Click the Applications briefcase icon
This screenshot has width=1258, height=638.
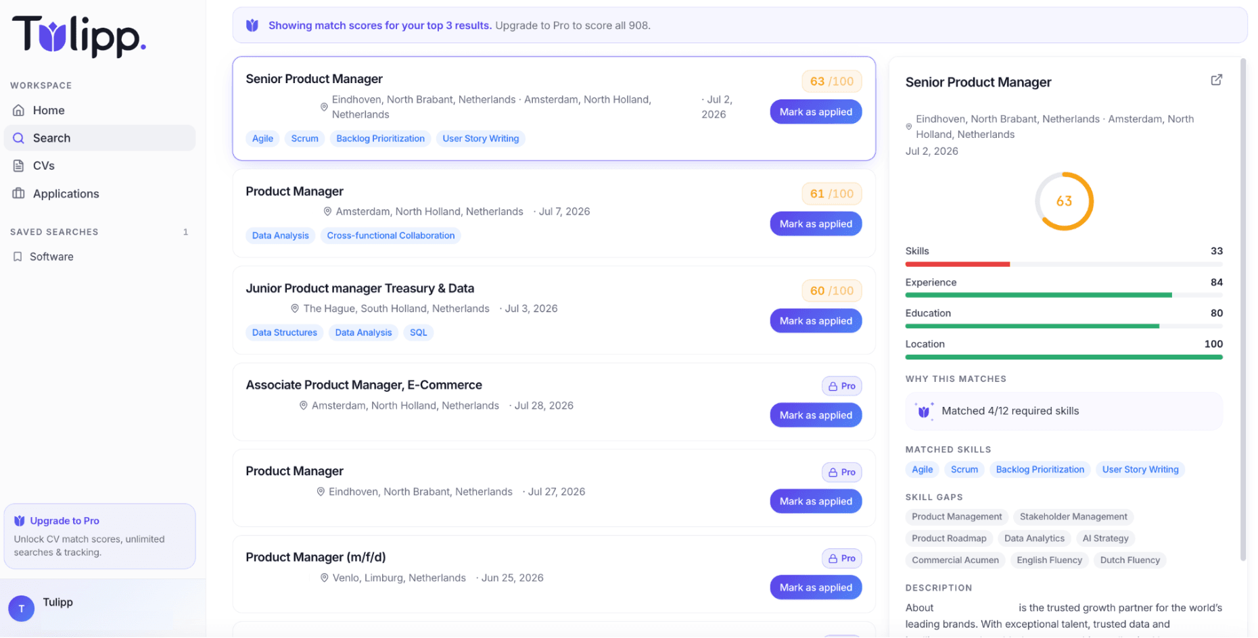coord(19,193)
